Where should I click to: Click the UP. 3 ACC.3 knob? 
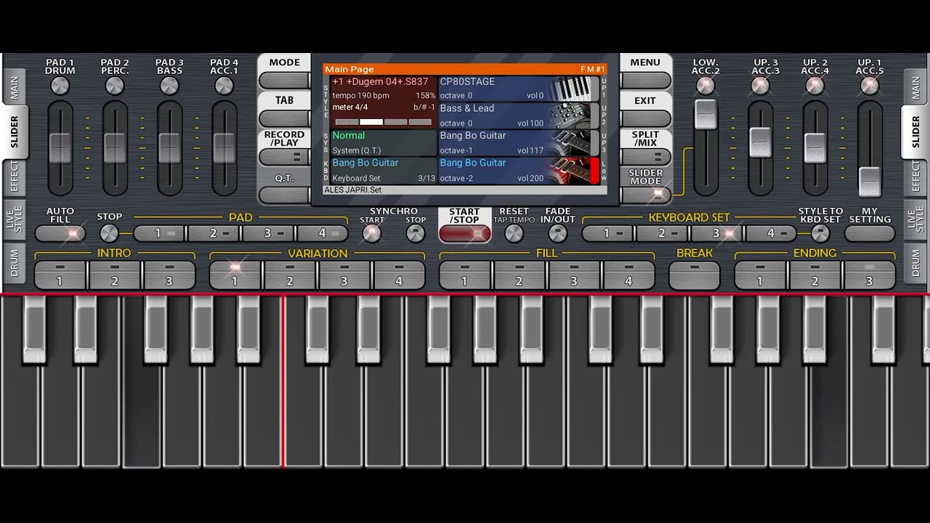tap(760, 86)
